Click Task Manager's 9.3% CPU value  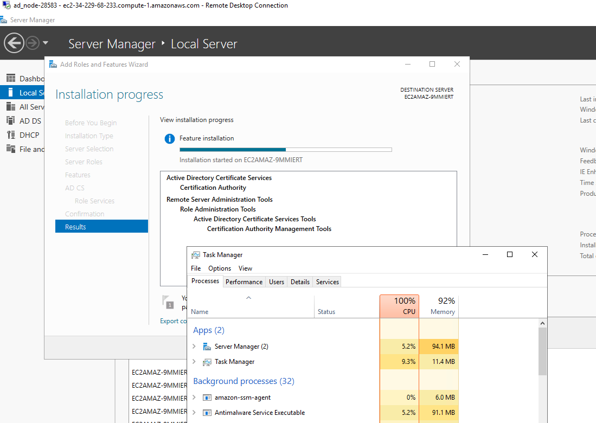point(400,361)
